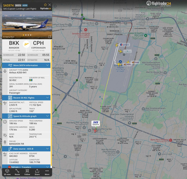Screen dimensions: 187x179
Task: Open the 3D view
Action: (x=7, y=172)
